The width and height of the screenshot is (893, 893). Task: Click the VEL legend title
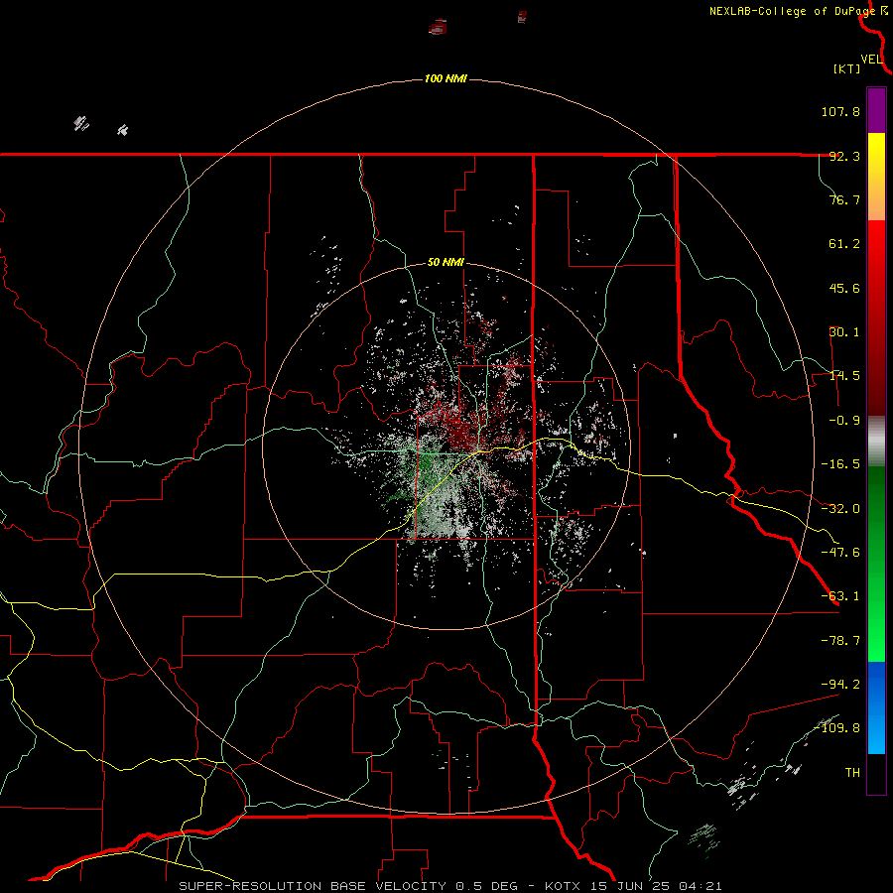[871, 60]
